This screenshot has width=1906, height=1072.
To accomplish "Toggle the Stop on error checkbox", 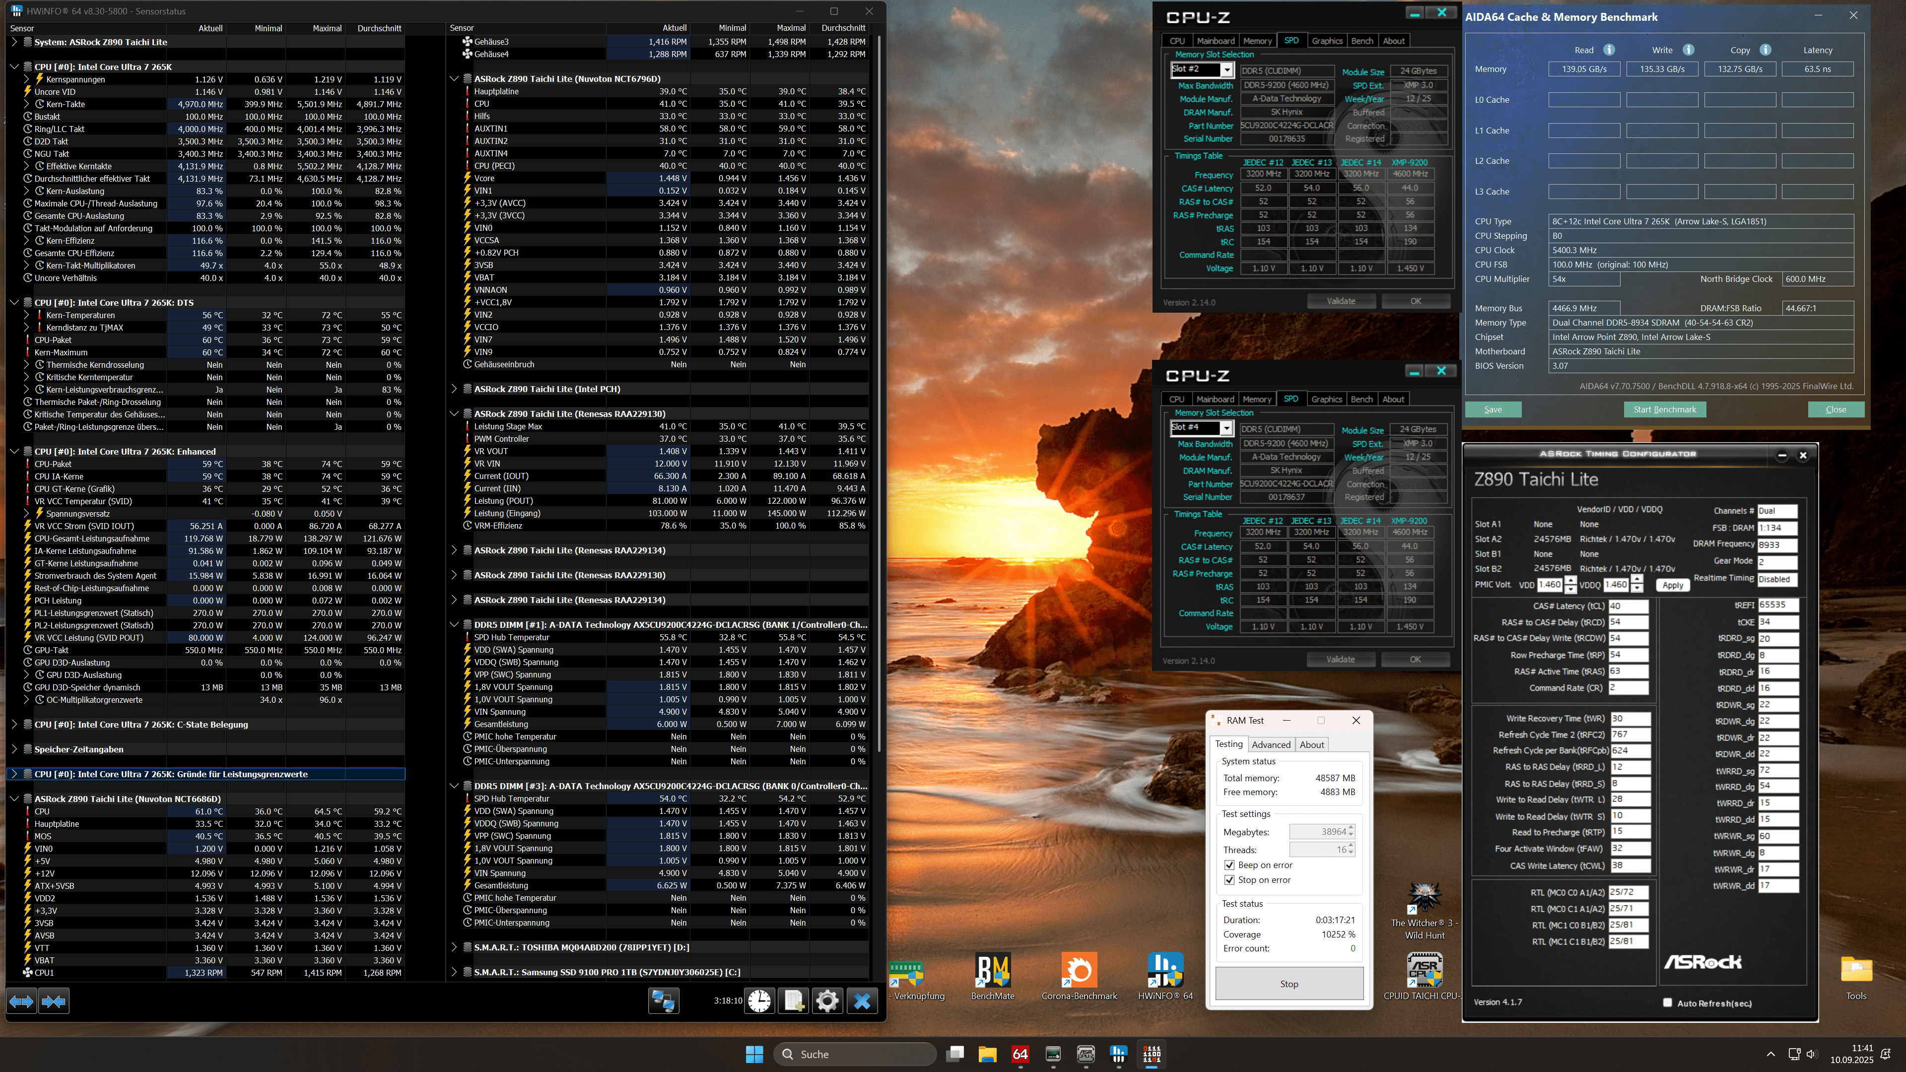I will click(1229, 879).
